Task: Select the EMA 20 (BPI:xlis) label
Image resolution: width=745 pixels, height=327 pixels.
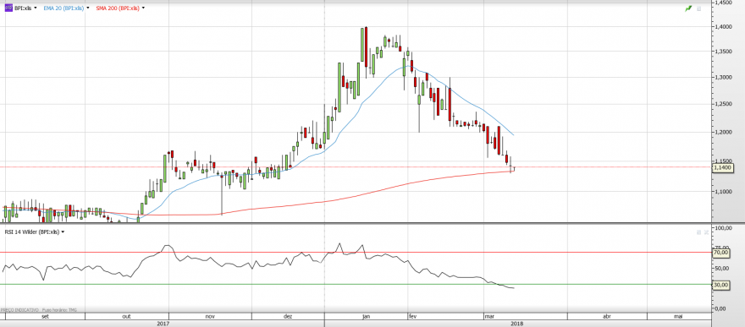Action: (64, 8)
